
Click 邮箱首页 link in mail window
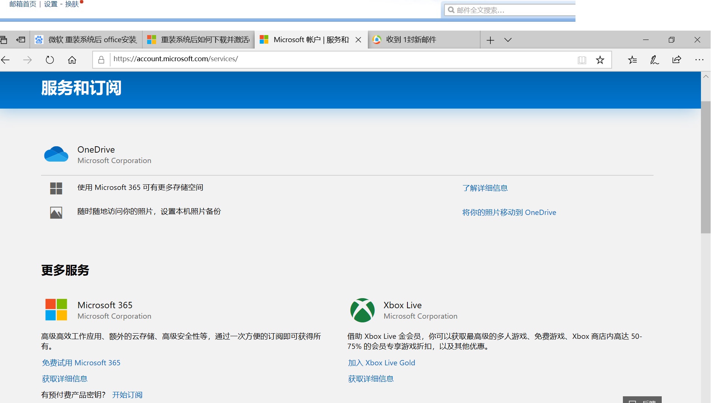tap(23, 4)
